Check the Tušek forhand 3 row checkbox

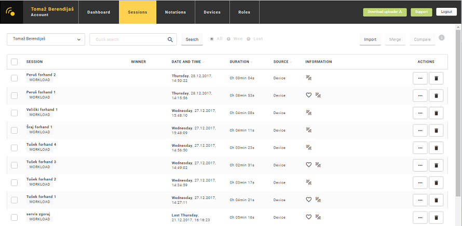[14, 165]
